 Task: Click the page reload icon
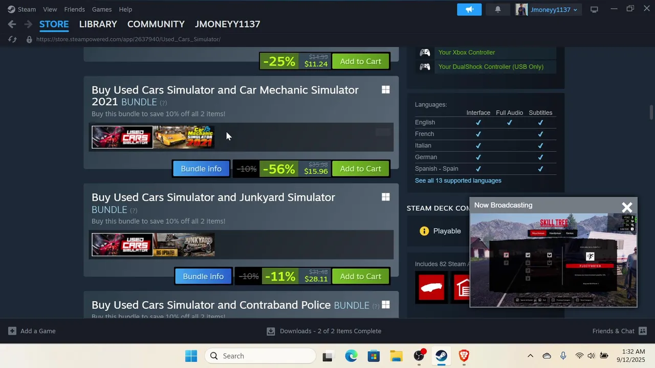click(13, 39)
